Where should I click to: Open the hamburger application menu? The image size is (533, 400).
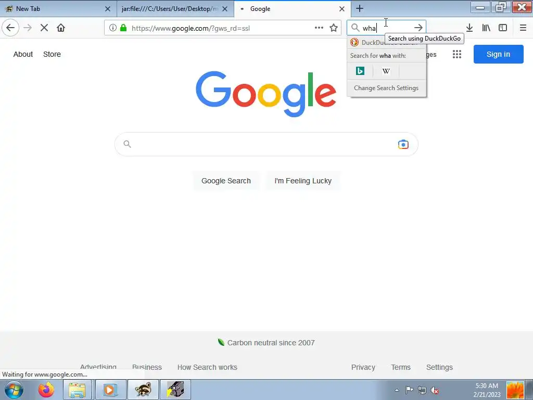[523, 28]
